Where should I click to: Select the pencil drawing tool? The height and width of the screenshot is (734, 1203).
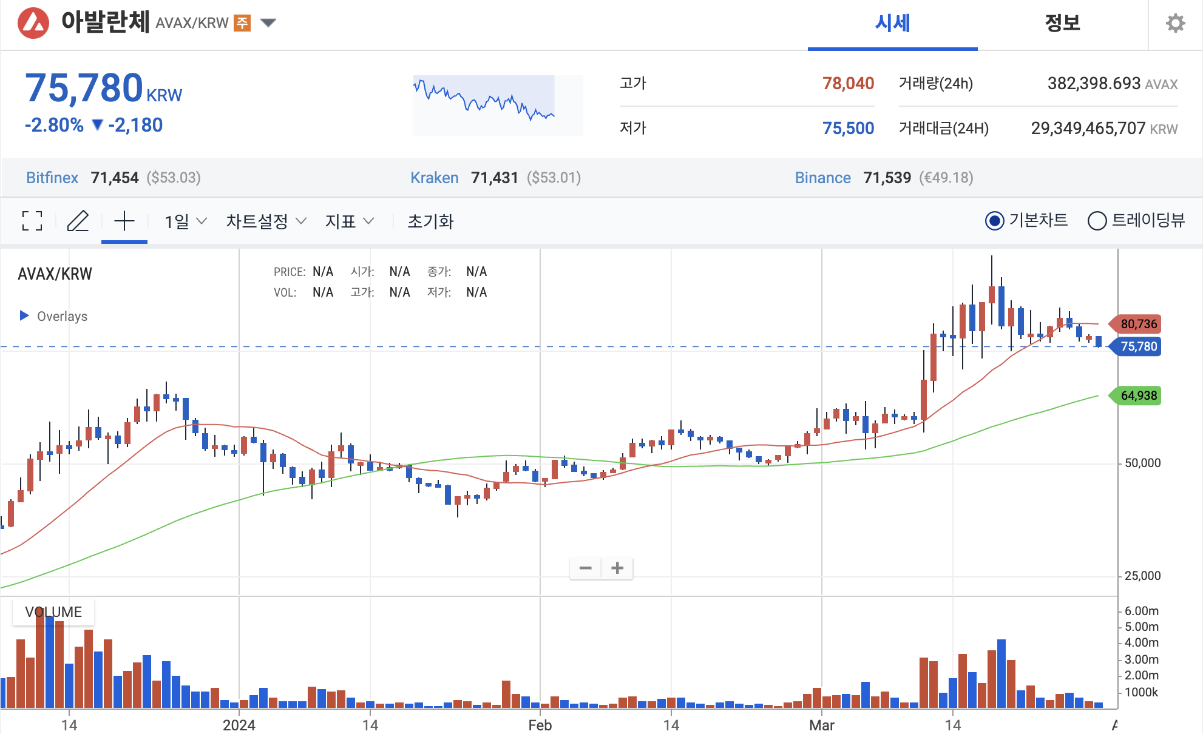click(78, 221)
